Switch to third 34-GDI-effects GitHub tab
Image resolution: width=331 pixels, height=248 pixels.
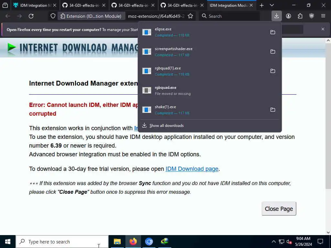click(182, 5)
